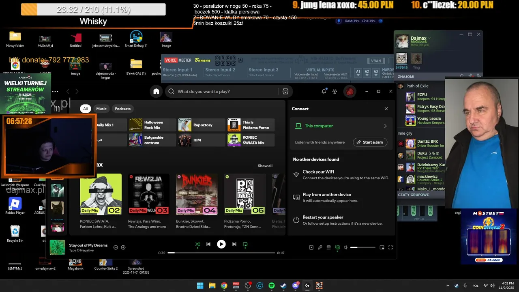Image resolution: width=519 pixels, height=292 pixels.
Task: Open Now Playing view
Action: tap(311, 247)
